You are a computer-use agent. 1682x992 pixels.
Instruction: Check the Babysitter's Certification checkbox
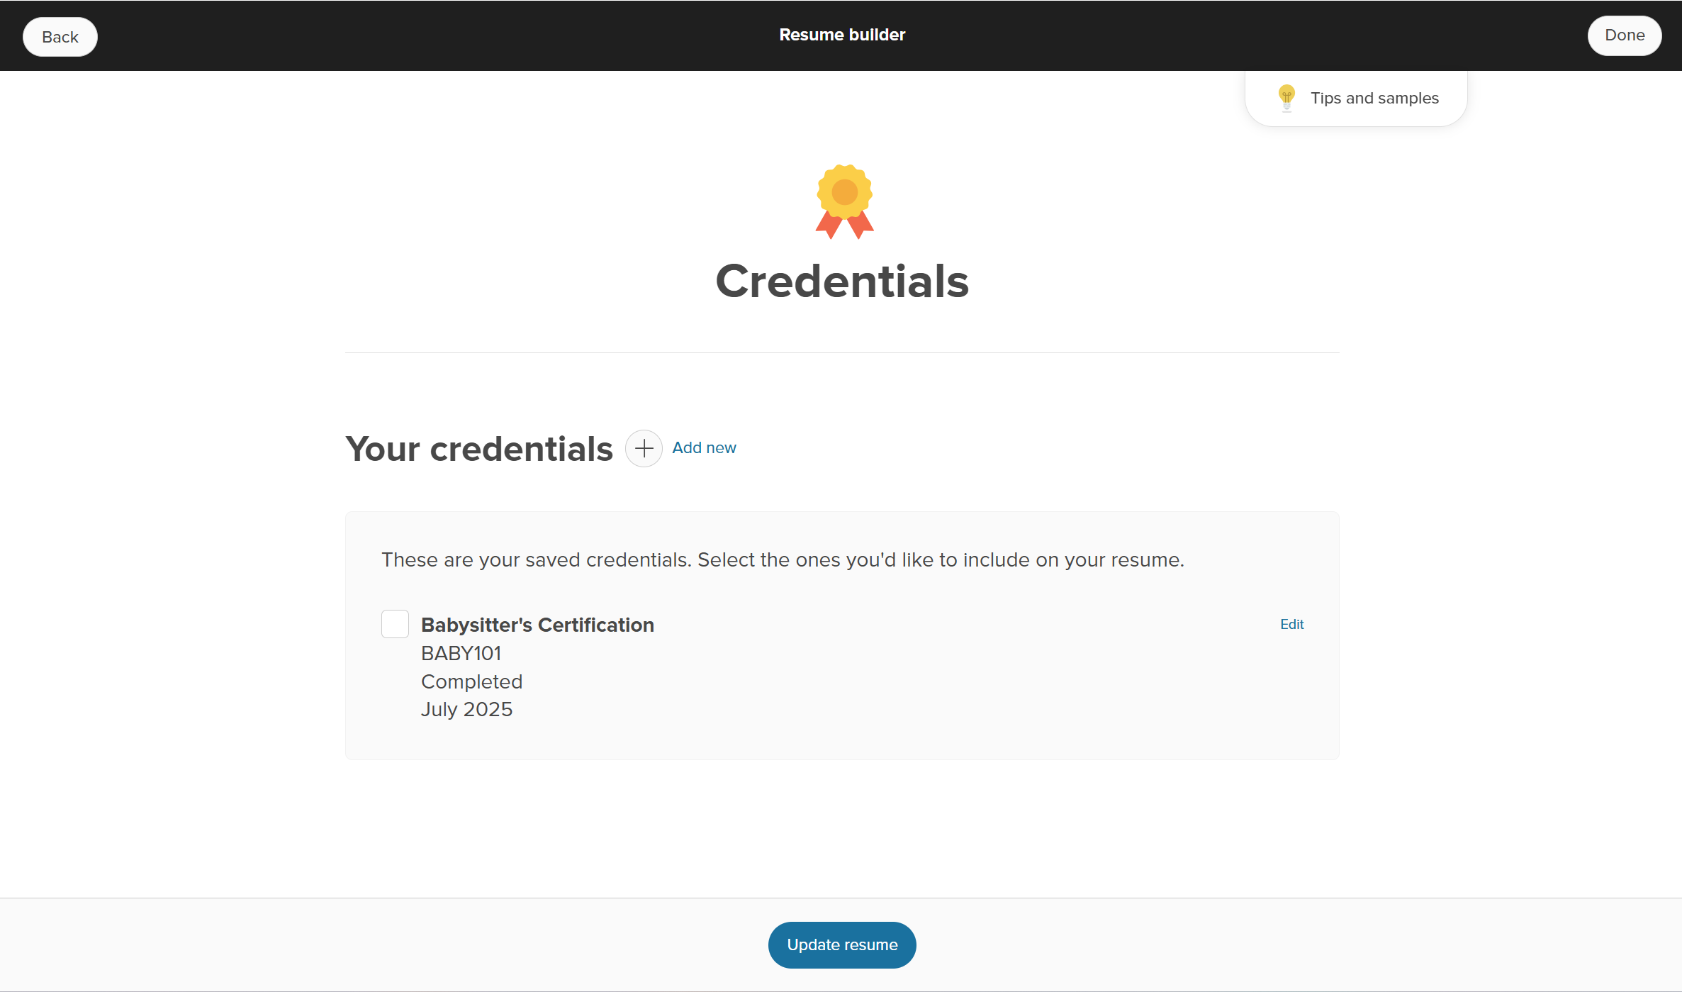[395, 624]
